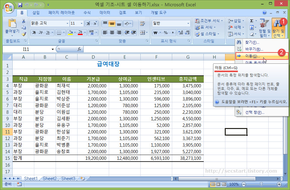Center text horizontally

[112, 33]
